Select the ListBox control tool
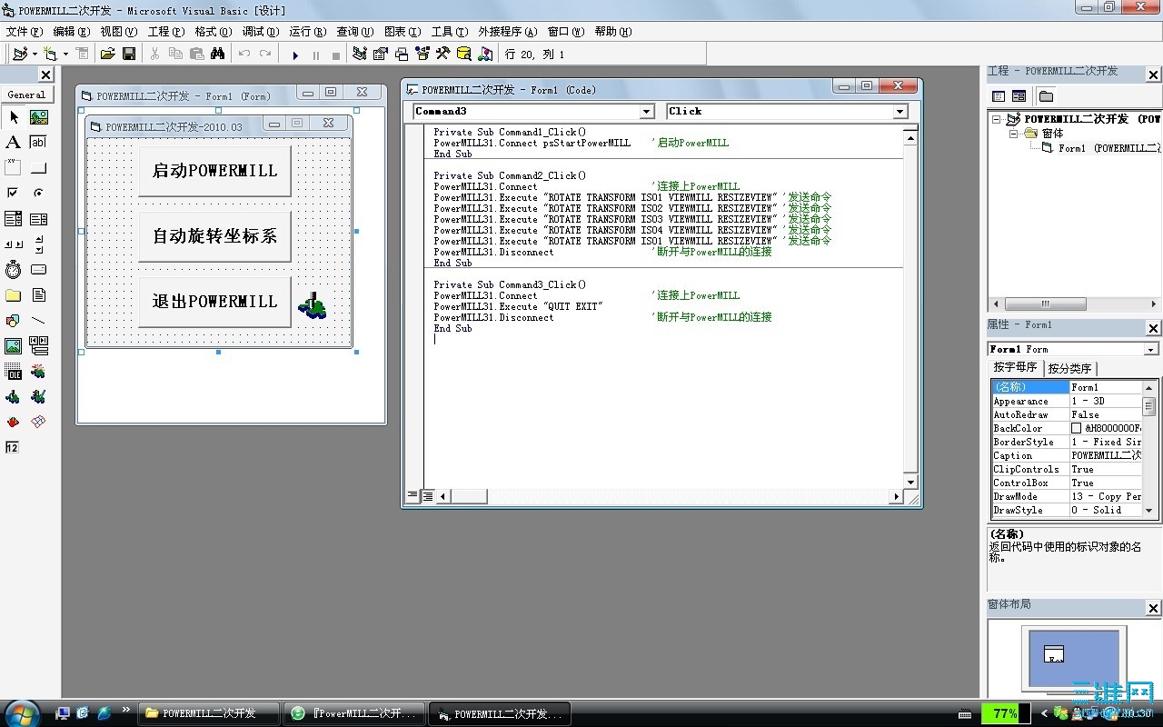The image size is (1163, 727). (x=39, y=219)
